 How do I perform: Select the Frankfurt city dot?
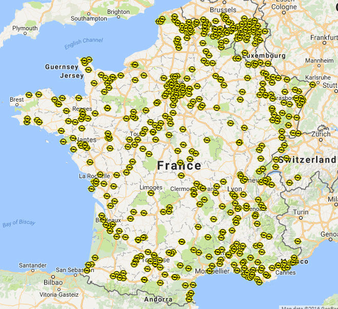click(325, 43)
